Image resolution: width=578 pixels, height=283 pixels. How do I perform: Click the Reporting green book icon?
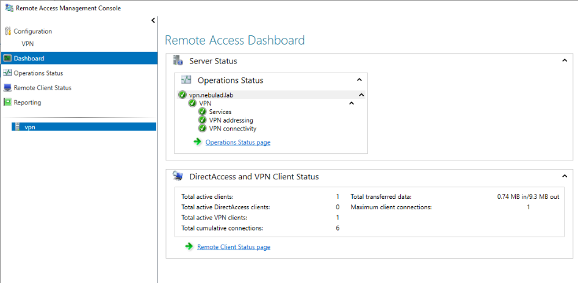click(7, 102)
